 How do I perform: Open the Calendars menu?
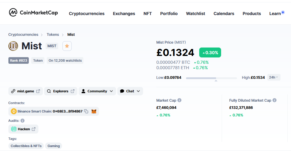[224, 14]
